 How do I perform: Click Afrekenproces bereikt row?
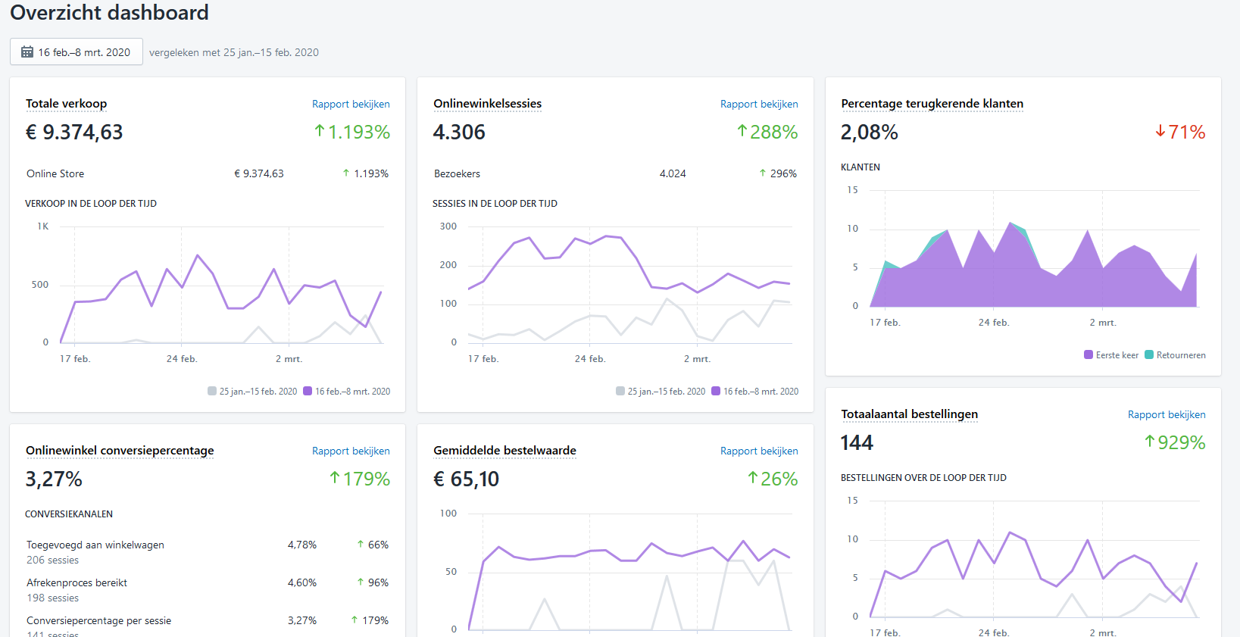(208, 590)
